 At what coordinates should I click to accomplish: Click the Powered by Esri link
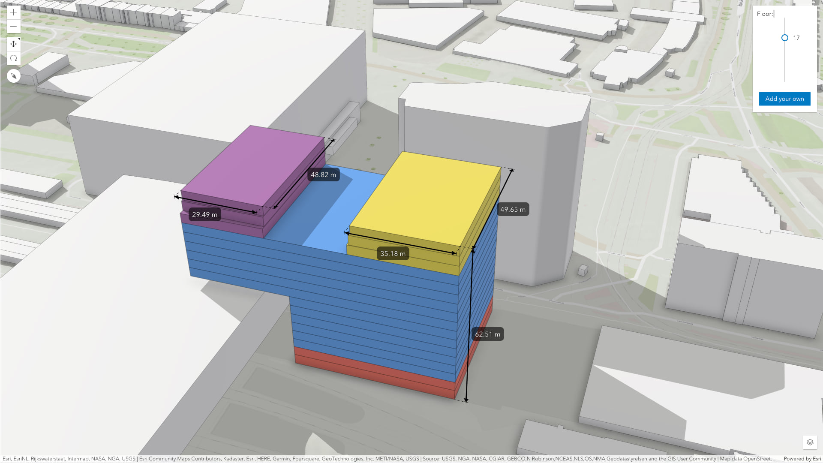(x=802, y=459)
